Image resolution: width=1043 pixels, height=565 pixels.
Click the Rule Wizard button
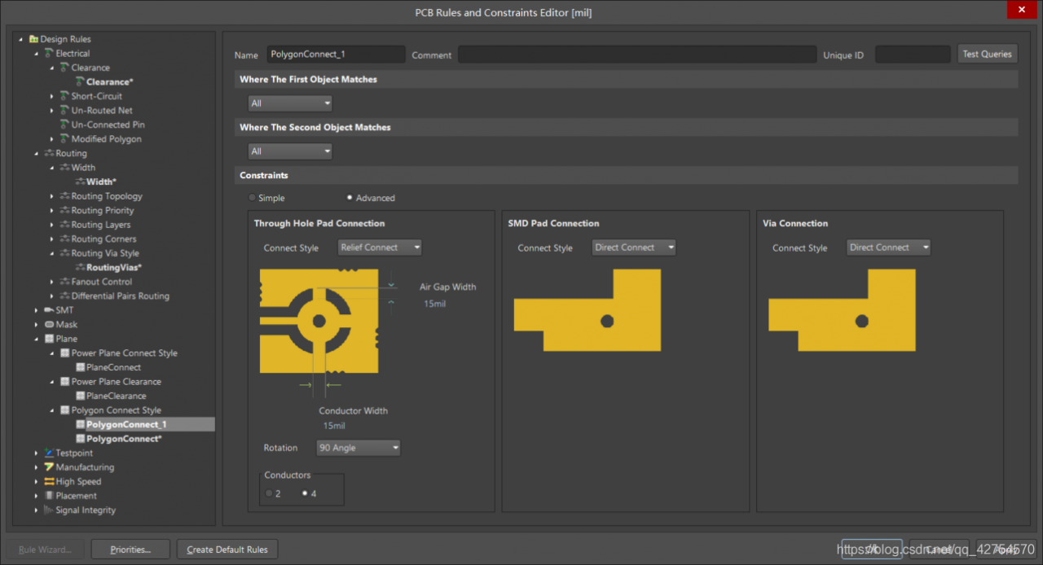click(x=45, y=550)
